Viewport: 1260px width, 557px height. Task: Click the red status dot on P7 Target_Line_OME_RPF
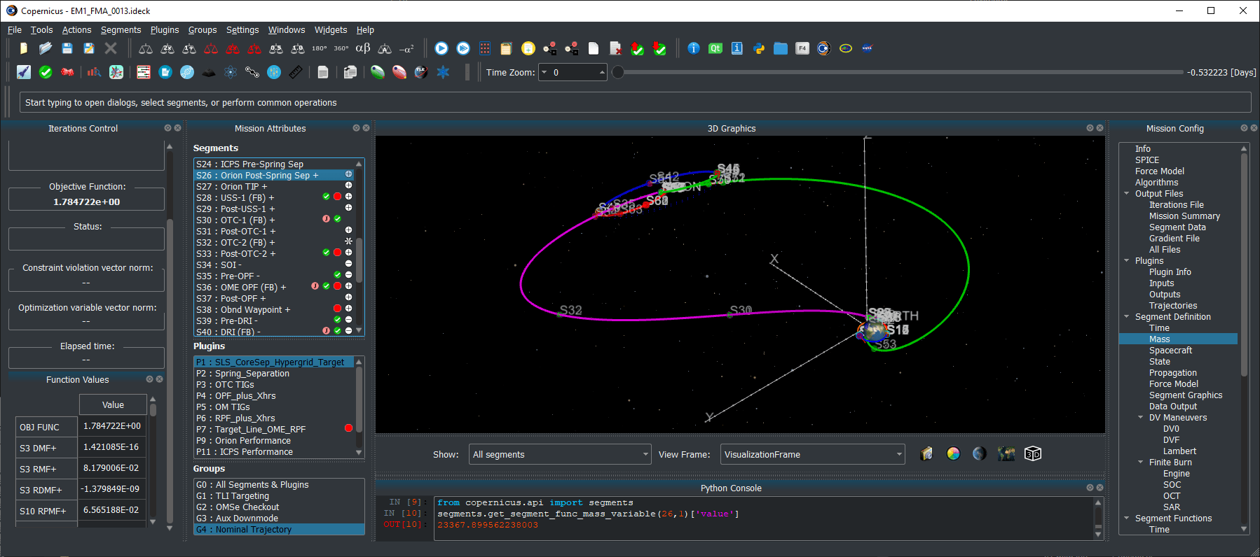click(x=348, y=428)
